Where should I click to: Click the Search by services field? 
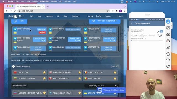[x=101, y=86]
